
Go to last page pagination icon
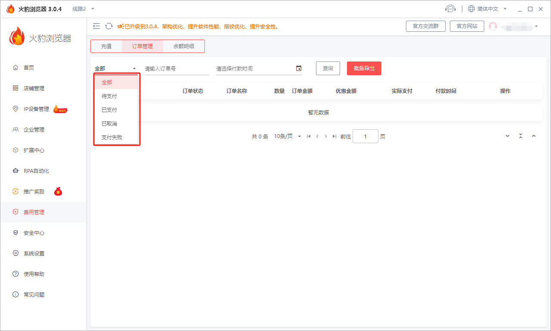point(334,136)
